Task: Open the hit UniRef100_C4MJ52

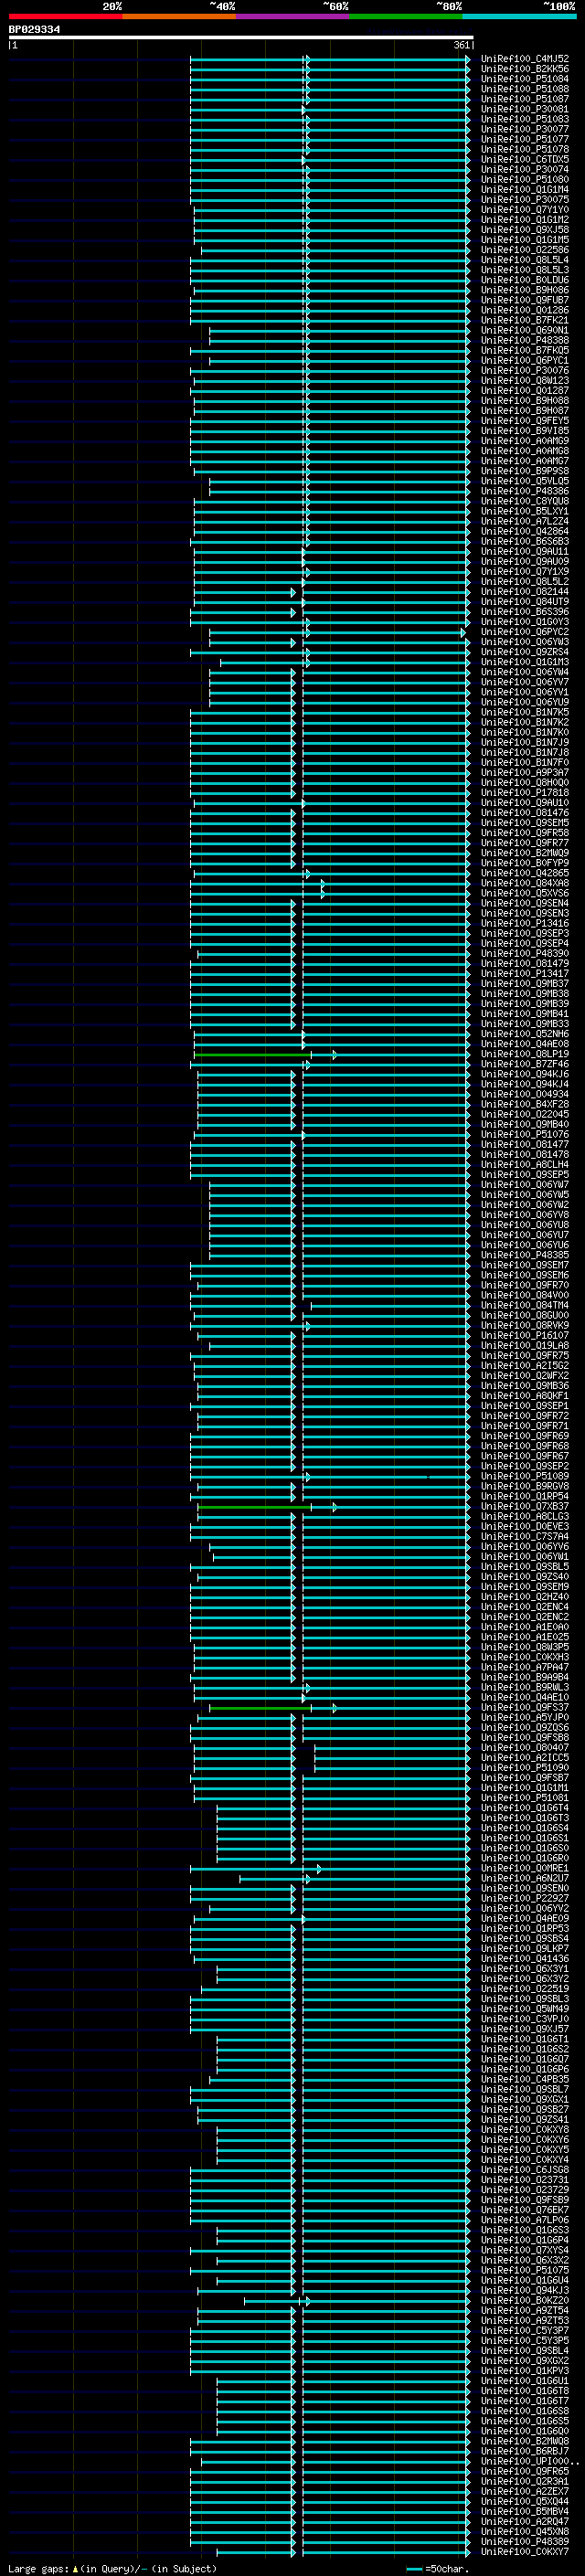Action: pyautogui.click(x=525, y=59)
